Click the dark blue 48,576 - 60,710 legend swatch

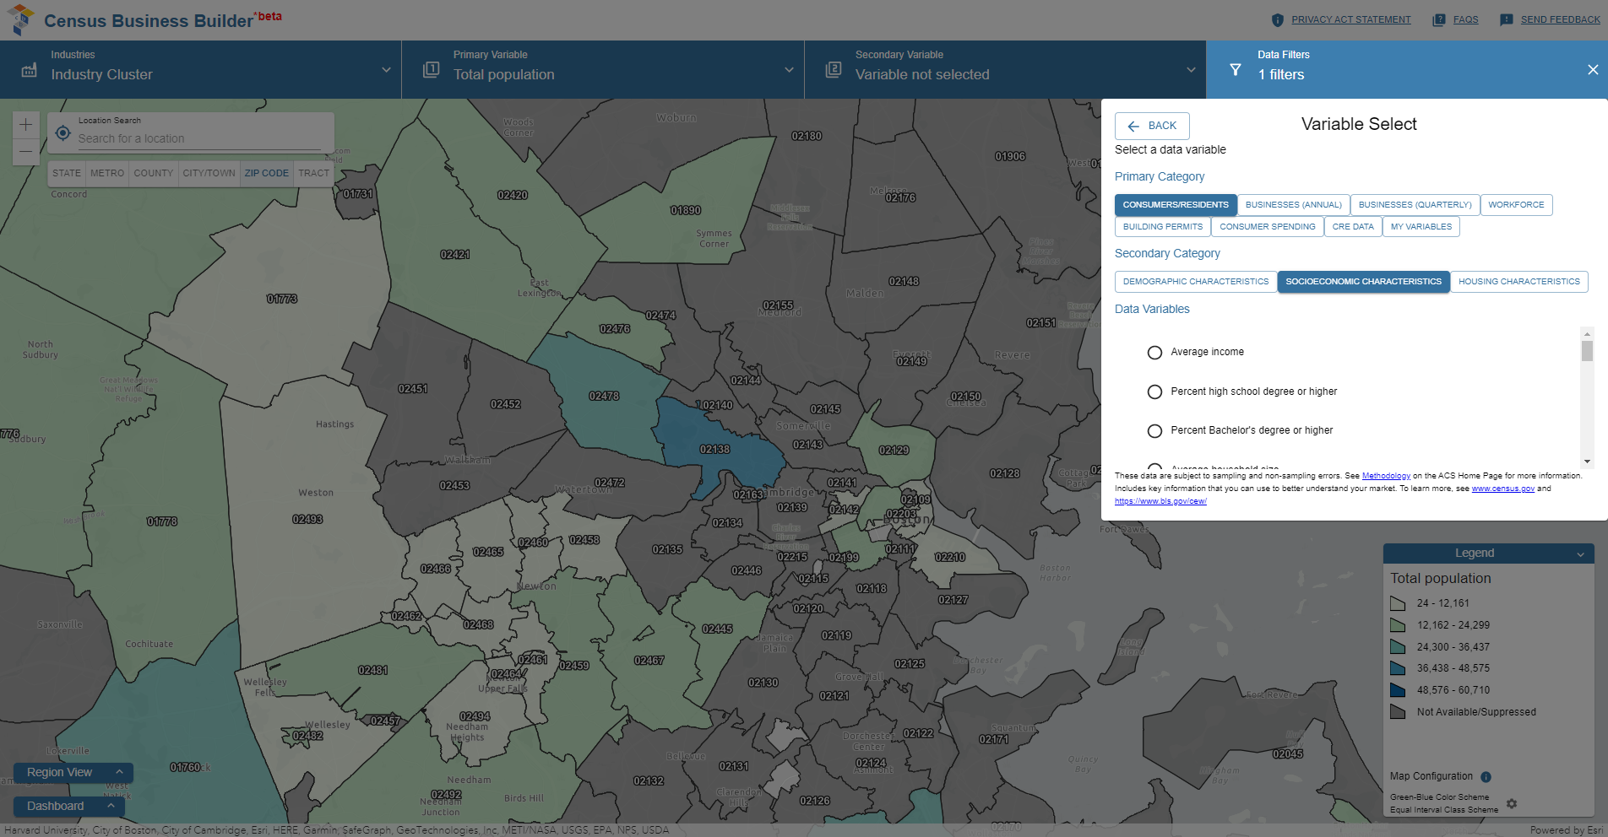pos(1399,689)
